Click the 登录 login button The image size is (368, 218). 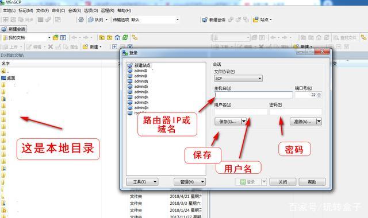(x=248, y=182)
